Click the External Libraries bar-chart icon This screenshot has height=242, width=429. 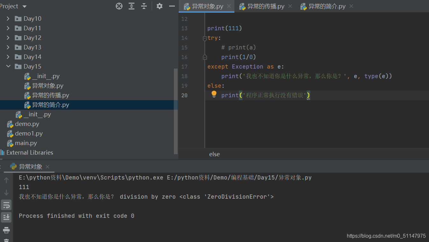3,152
